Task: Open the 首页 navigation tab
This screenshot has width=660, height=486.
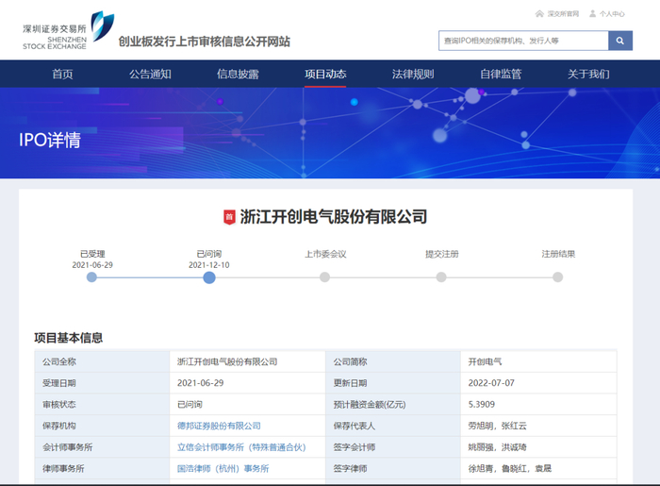Action: [x=62, y=75]
